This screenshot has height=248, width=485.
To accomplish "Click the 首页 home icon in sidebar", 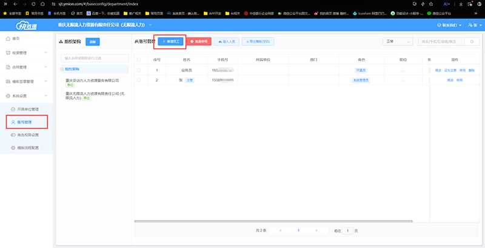I will point(7,39).
